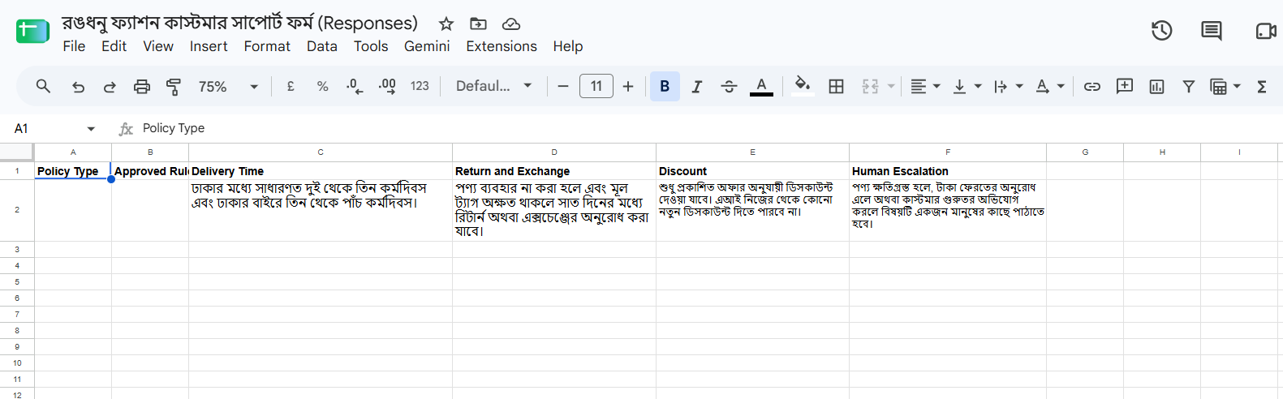Open the Gemini menu
1283x399 pixels.
[427, 46]
